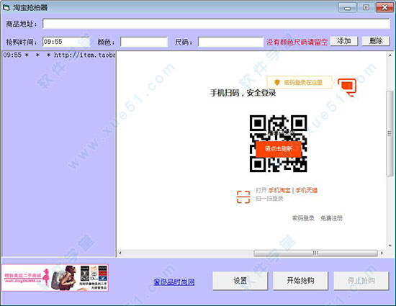Click the 免费注册 register link
Screen dimensions: 396x306
pyautogui.click(x=332, y=218)
